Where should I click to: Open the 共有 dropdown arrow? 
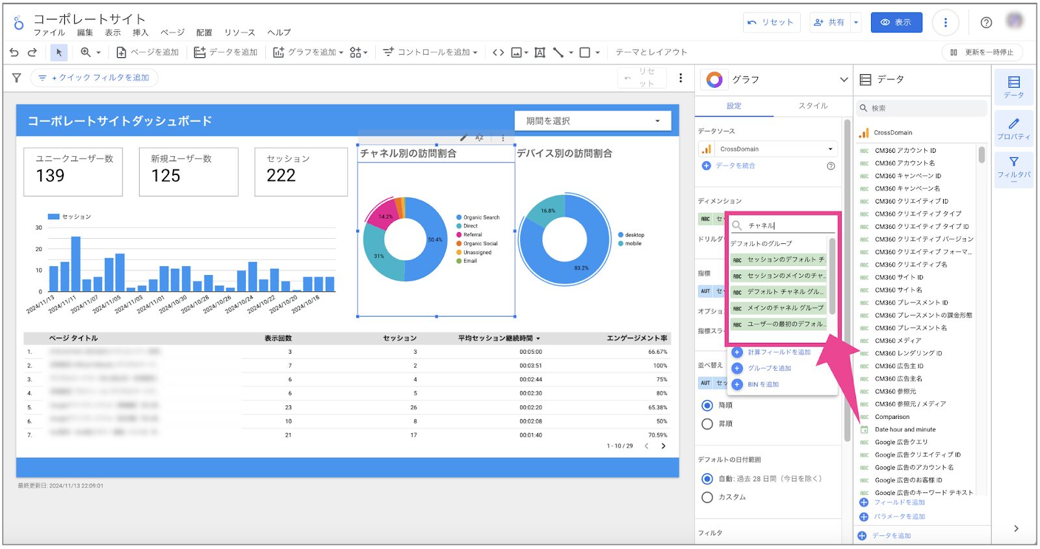(x=856, y=23)
